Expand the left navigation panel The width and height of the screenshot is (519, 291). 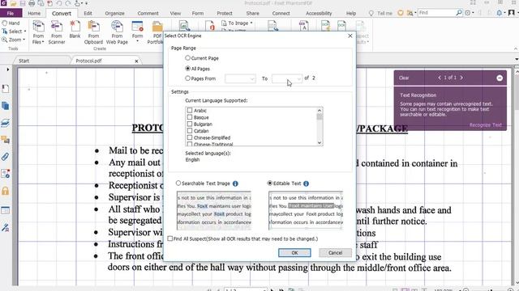click(x=7, y=70)
